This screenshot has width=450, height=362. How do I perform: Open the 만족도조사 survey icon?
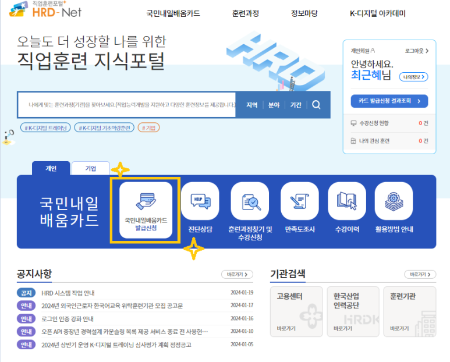[x=300, y=201]
